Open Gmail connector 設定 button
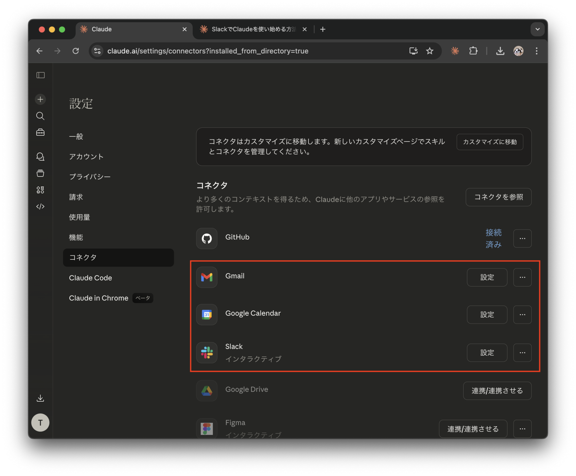Image resolution: width=576 pixels, height=476 pixels. point(487,277)
